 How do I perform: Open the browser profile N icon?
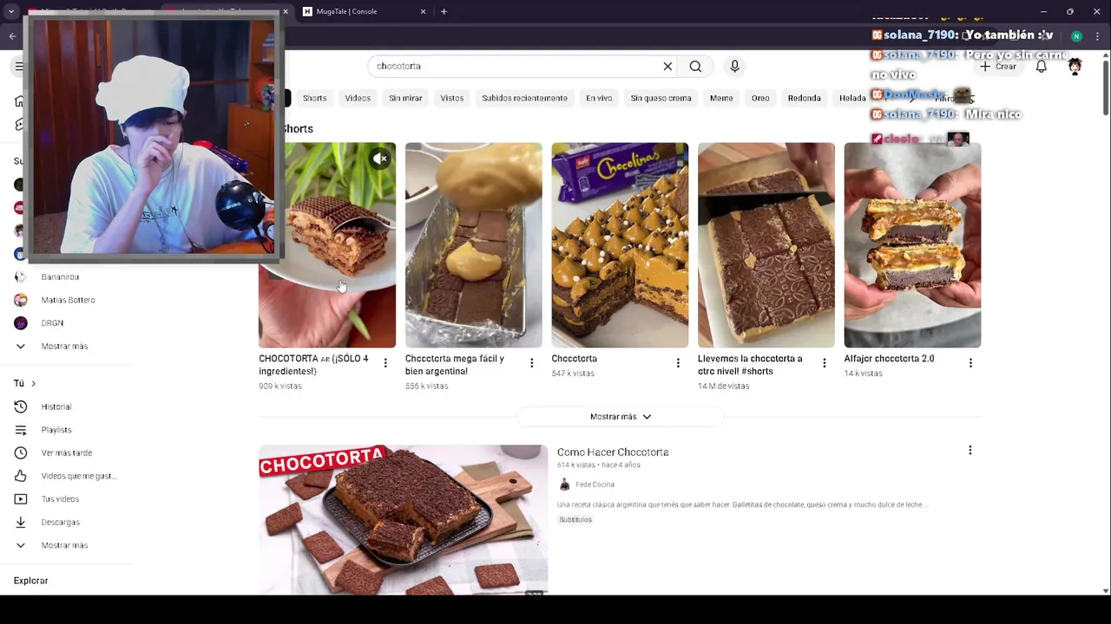click(1076, 36)
